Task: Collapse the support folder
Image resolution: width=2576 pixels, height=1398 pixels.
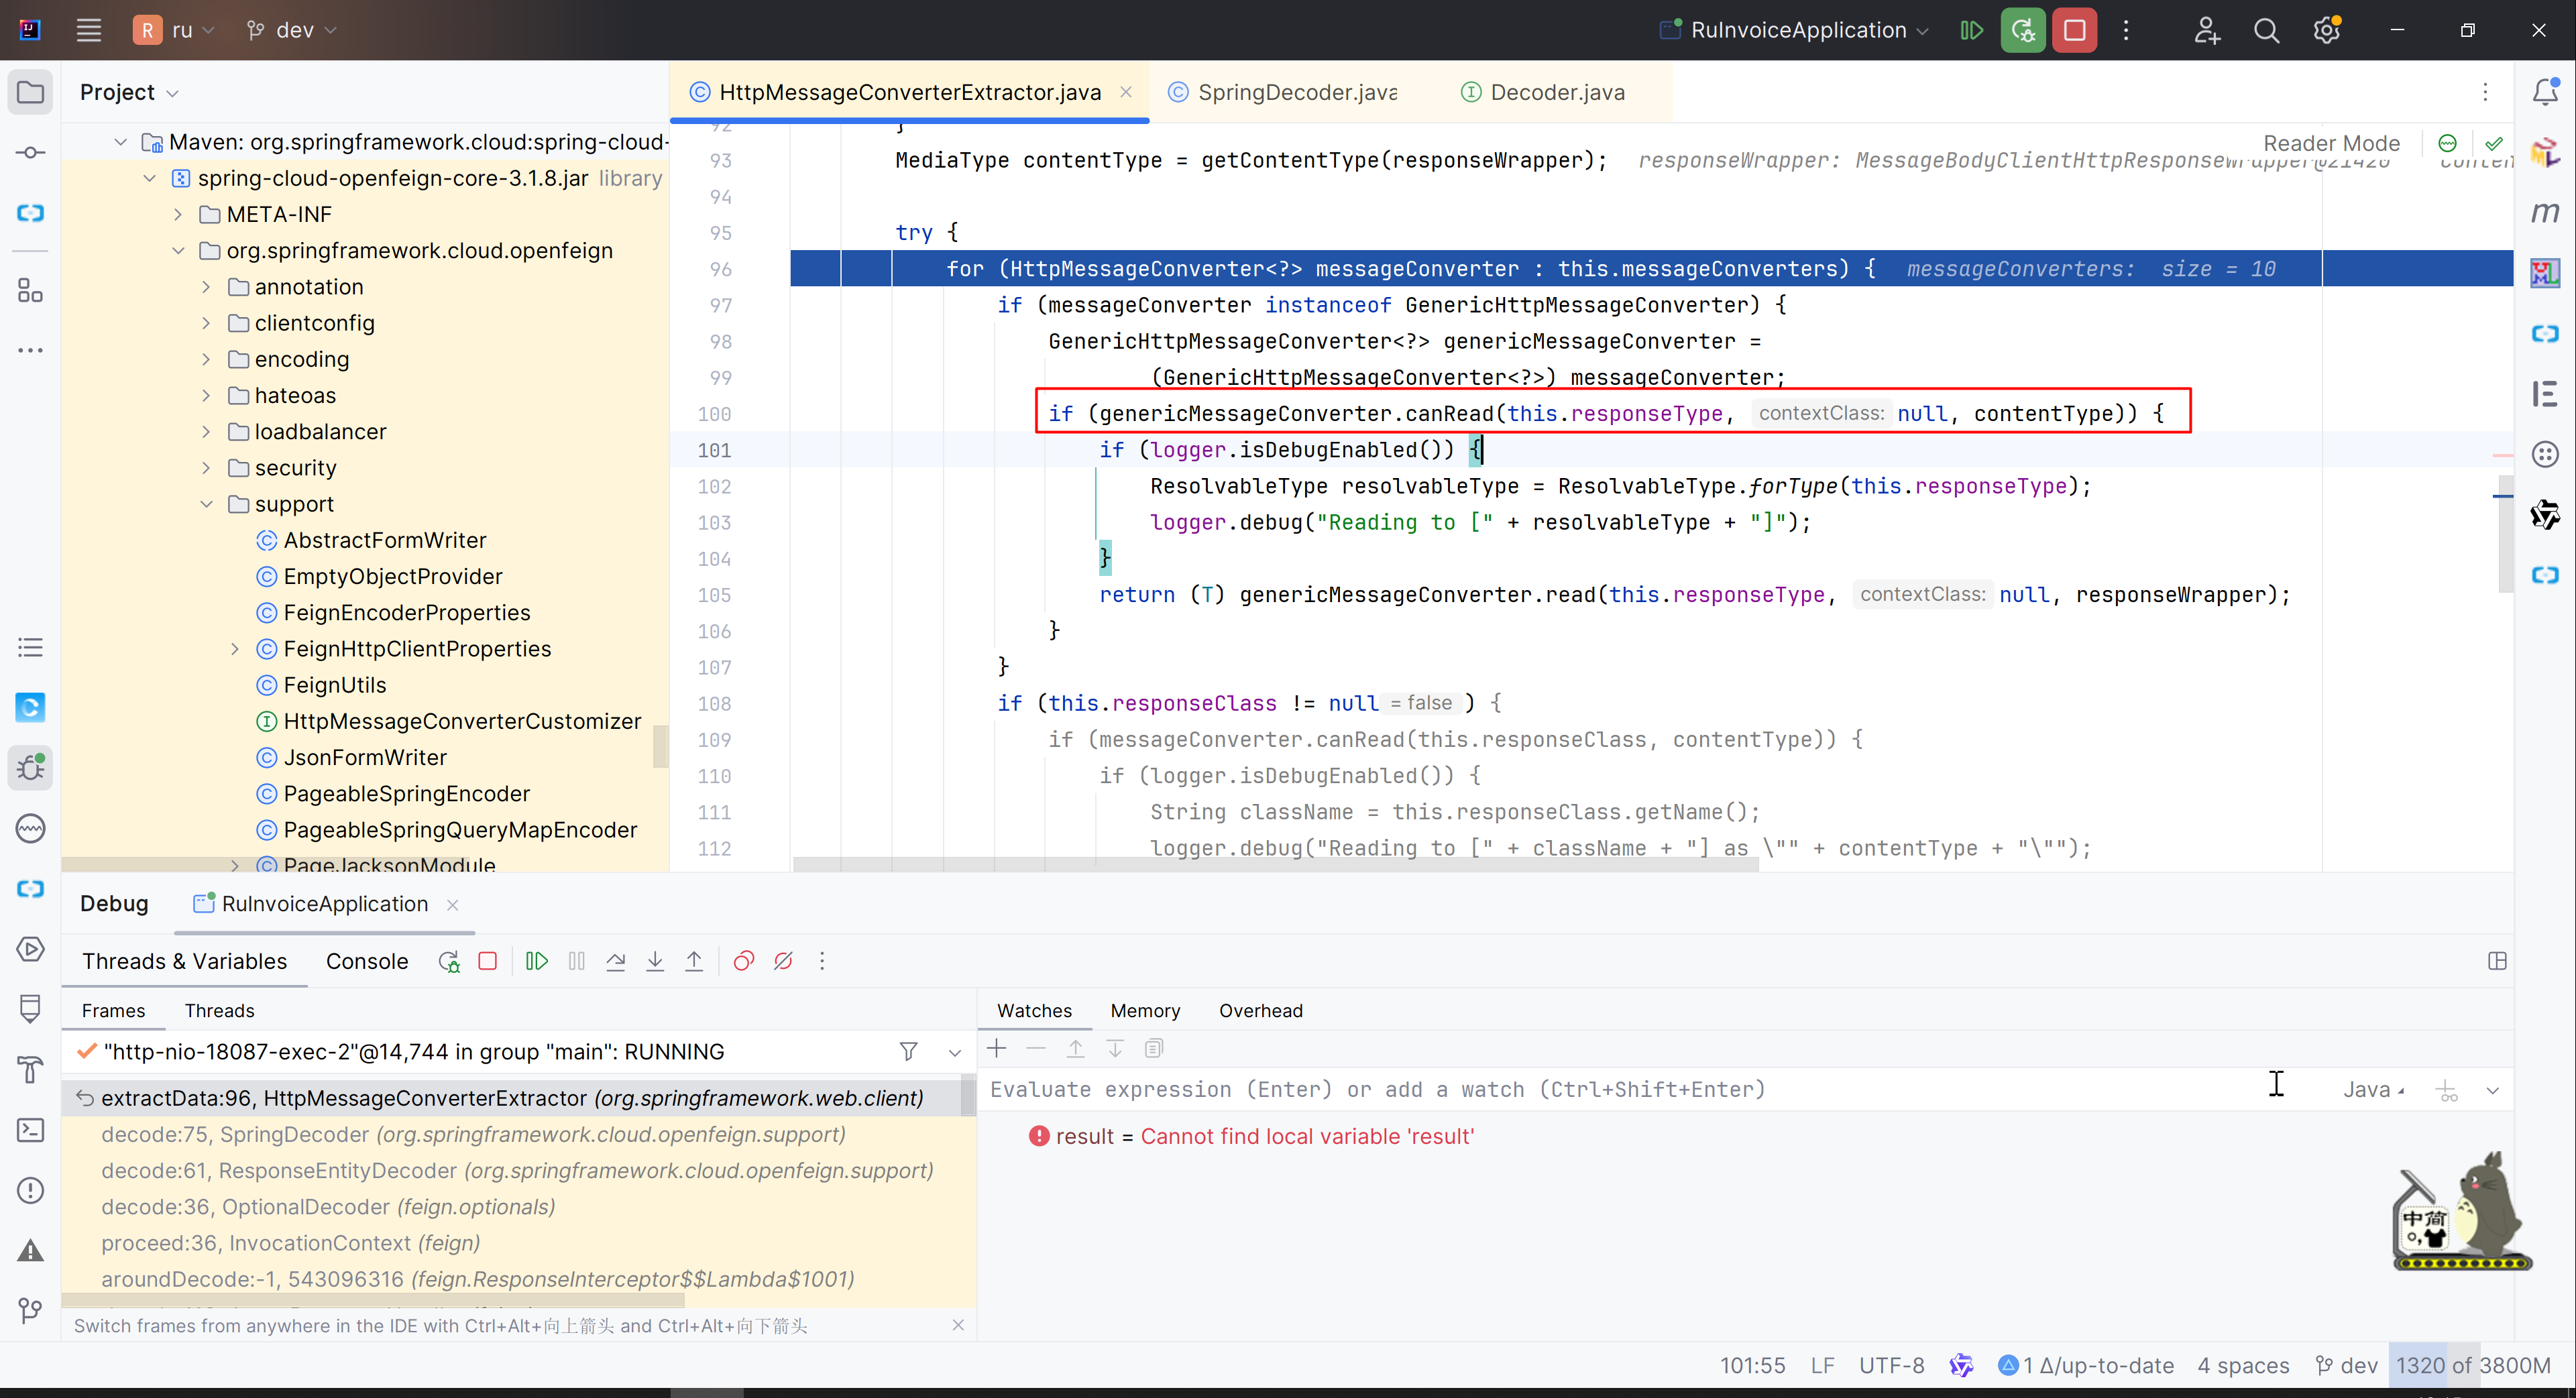Action: coord(207,504)
